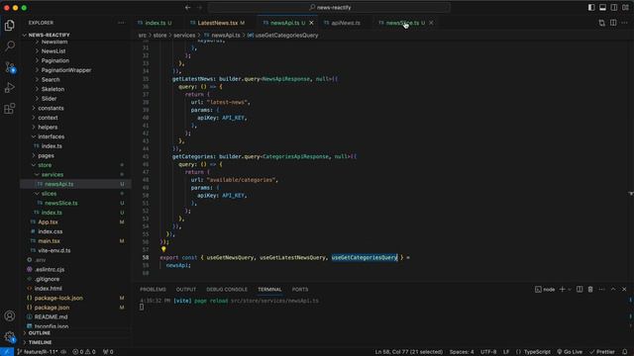Expand the constants folder

51,108
